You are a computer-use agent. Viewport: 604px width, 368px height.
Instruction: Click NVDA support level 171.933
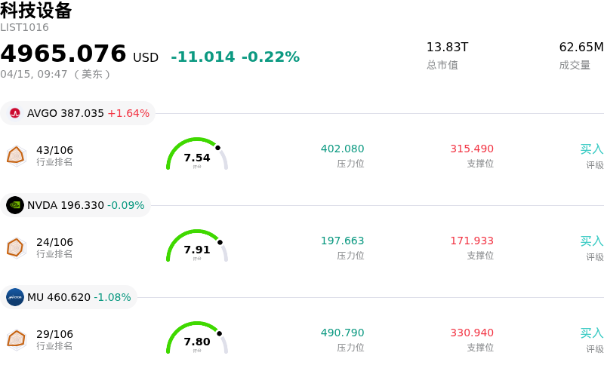pyautogui.click(x=472, y=241)
